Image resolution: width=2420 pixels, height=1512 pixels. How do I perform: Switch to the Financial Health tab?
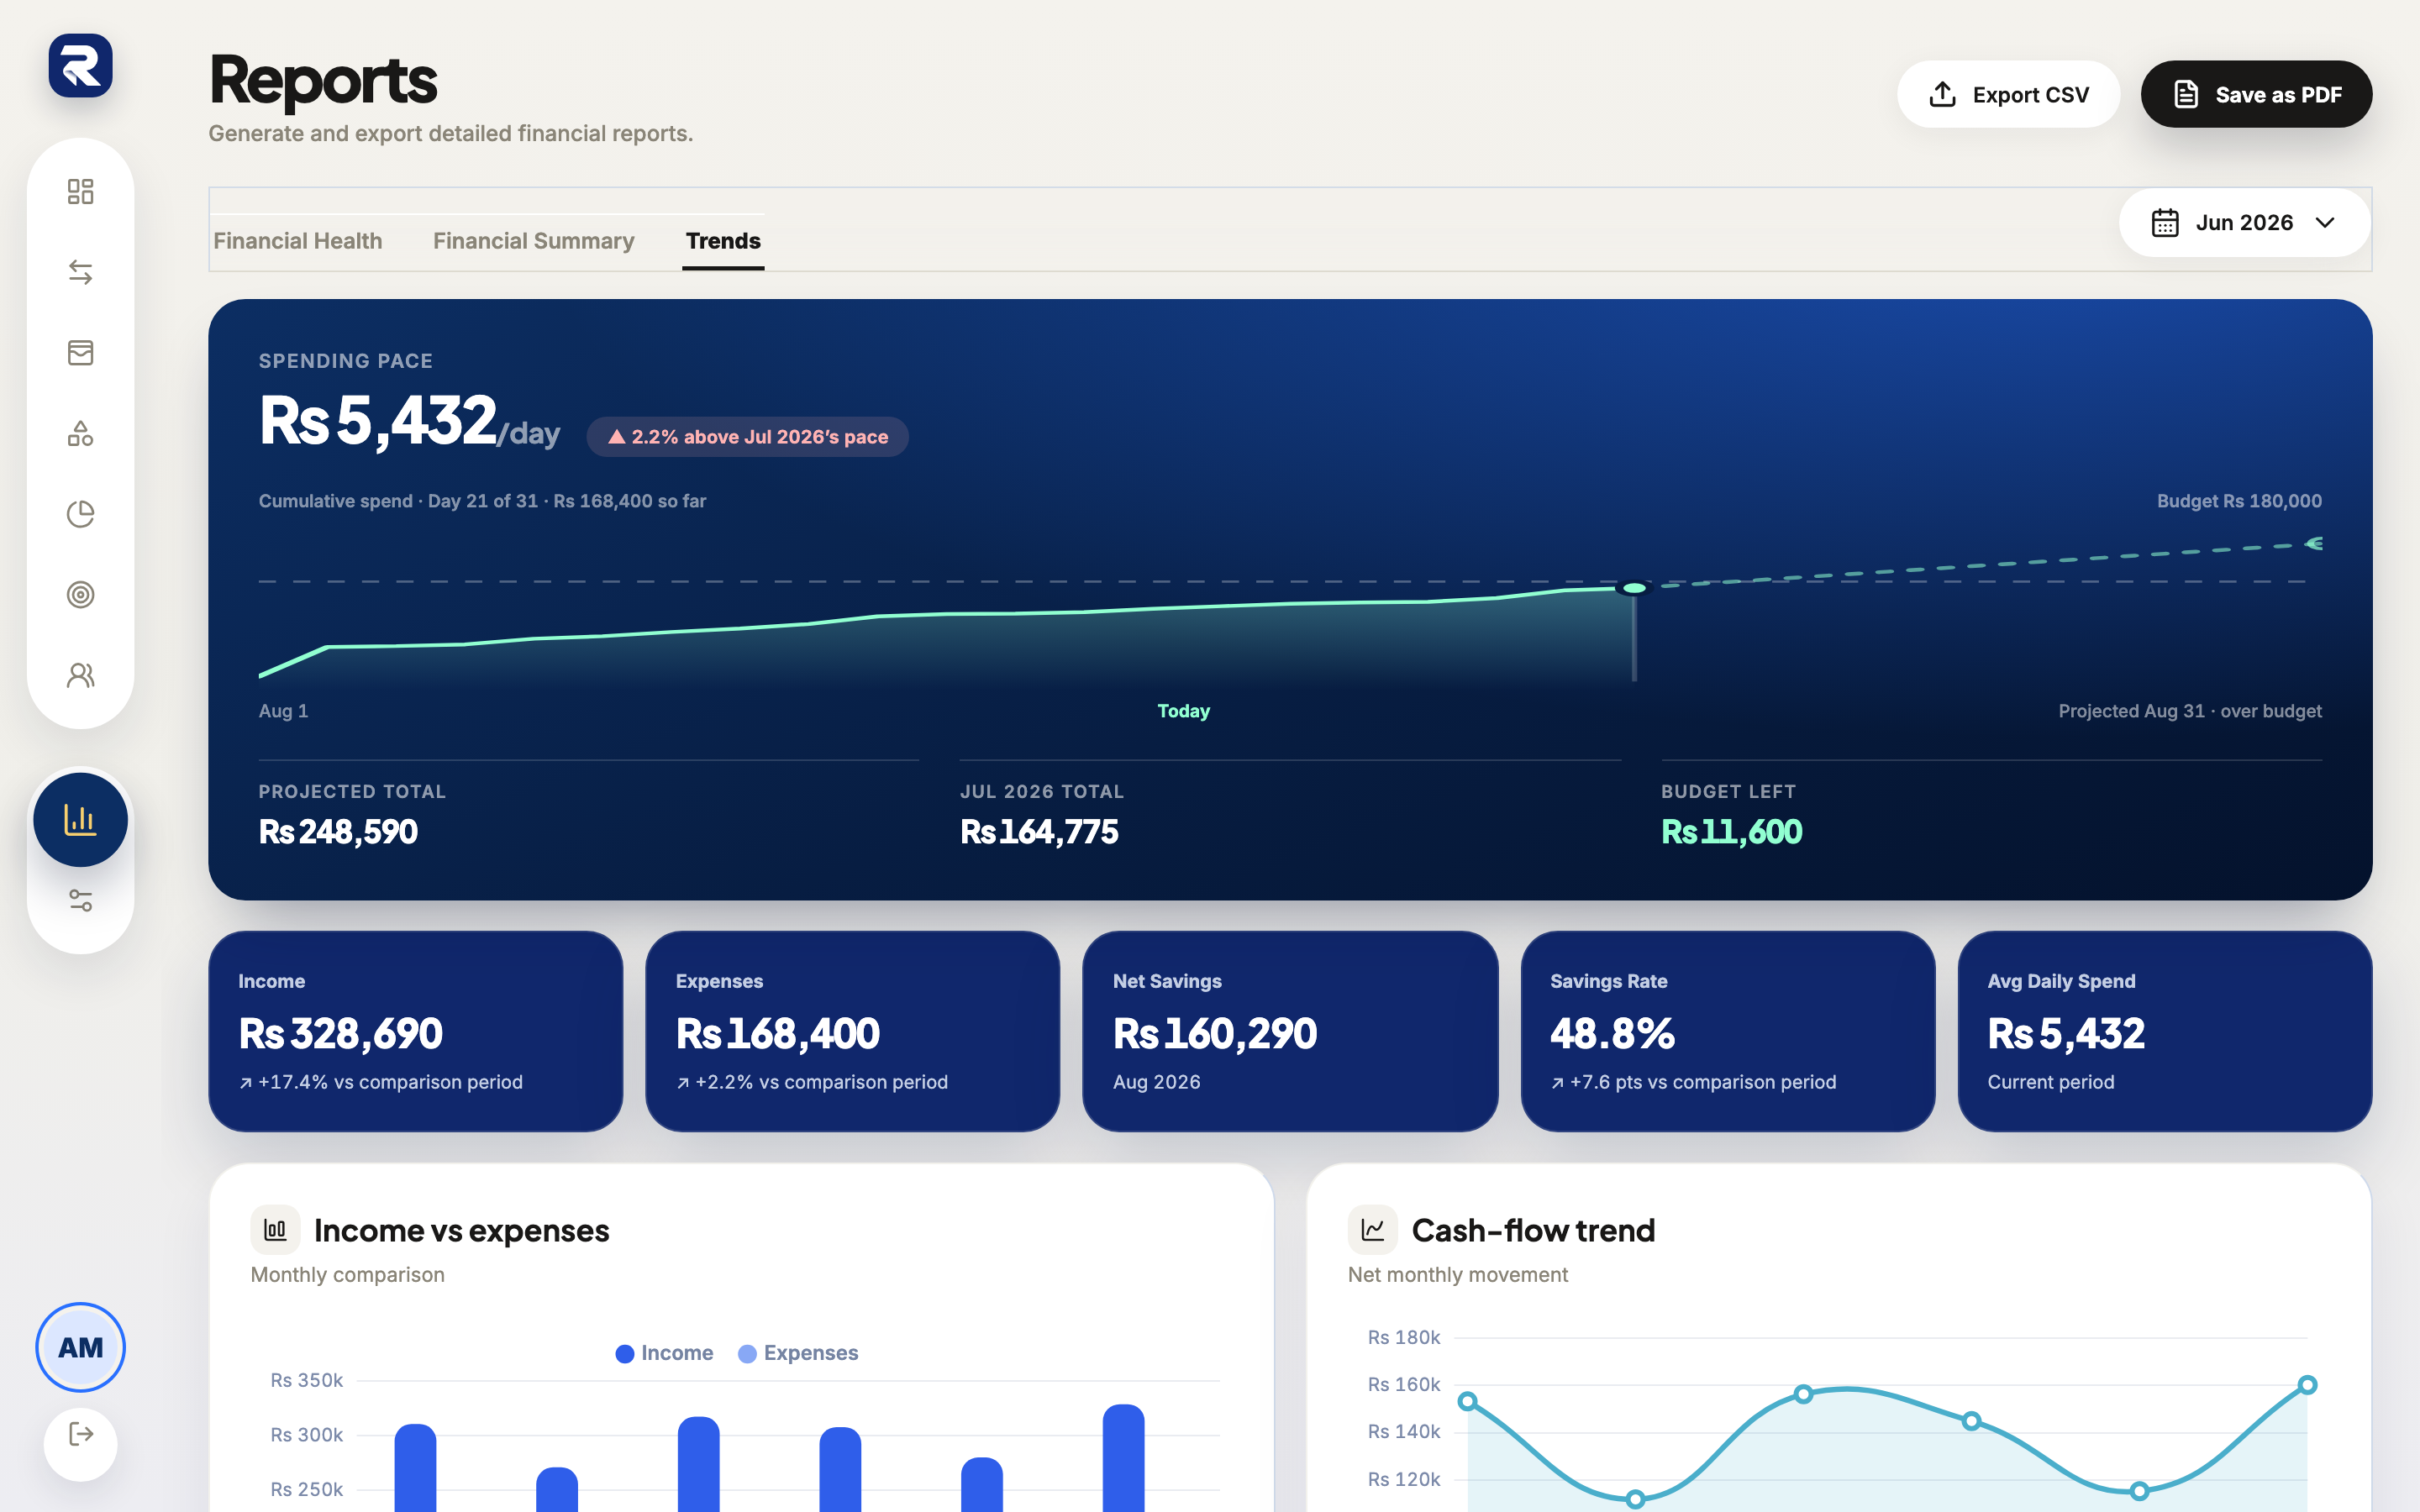pyautogui.click(x=298, y=241)
